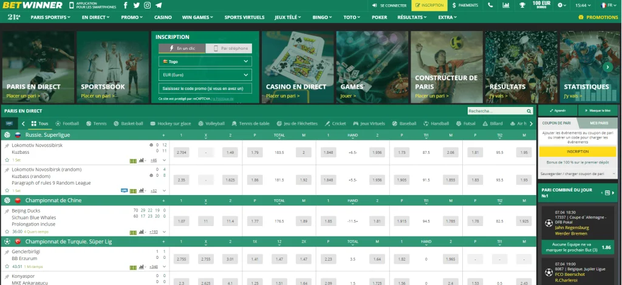
Task: Select the Football sport tab
Action: (67, 123)
